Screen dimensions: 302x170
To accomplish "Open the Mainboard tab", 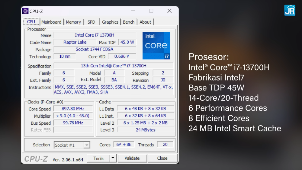I will [x=51, y=22].
